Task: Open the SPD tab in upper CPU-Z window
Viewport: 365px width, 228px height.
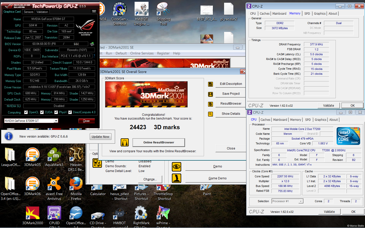Action: click(307, 14)
